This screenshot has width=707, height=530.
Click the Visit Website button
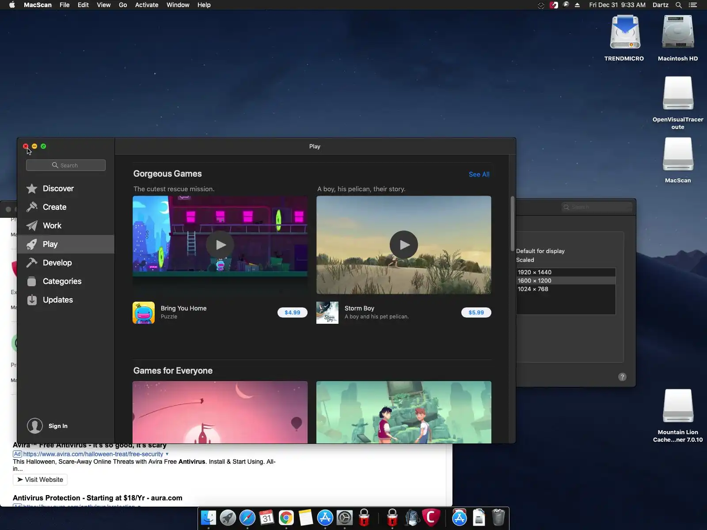[40, 480]
